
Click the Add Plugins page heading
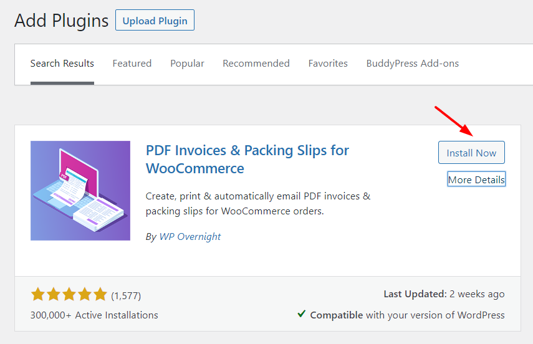tap(62, 21)
